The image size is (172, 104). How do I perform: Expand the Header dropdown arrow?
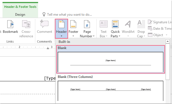coord(61,36)
